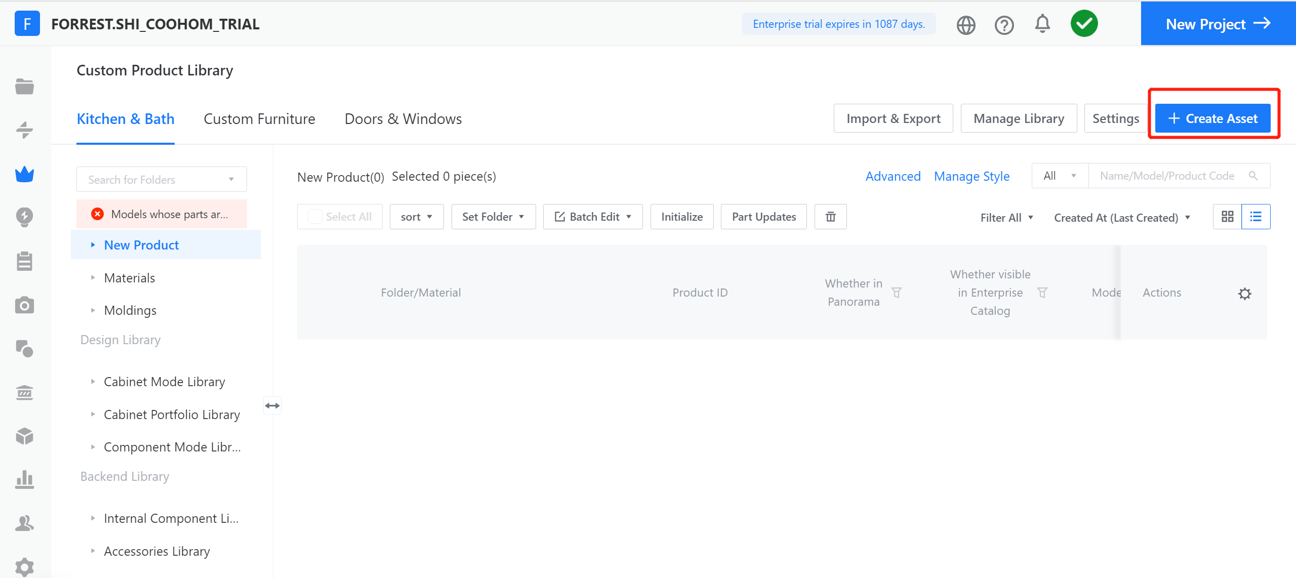The height and width of the screenshot is (578, 1296).
Task: Switch to list view toggle
Action: [x=1255, y=217]
